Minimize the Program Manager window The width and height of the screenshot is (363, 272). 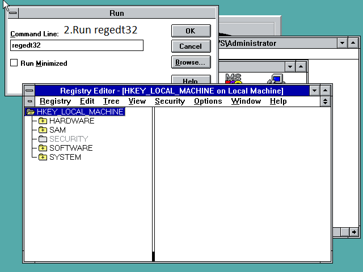[x=342, y=43]
